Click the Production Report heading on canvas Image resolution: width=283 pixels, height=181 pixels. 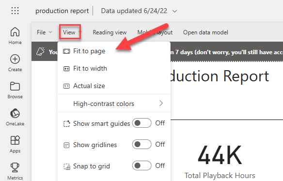coord(220,76)
